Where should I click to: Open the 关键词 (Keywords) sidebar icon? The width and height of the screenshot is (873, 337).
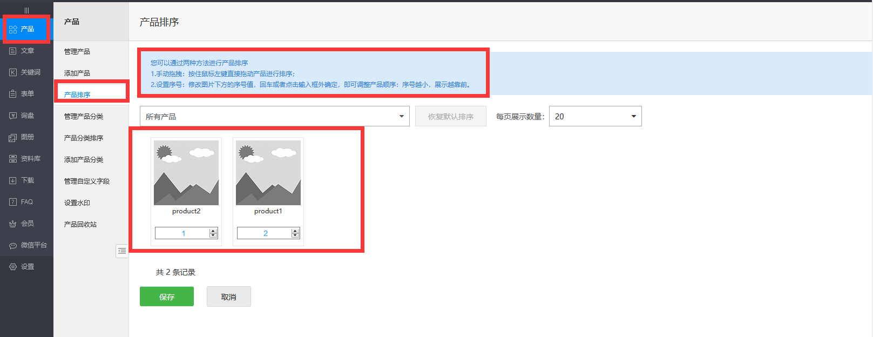(13, 72)
